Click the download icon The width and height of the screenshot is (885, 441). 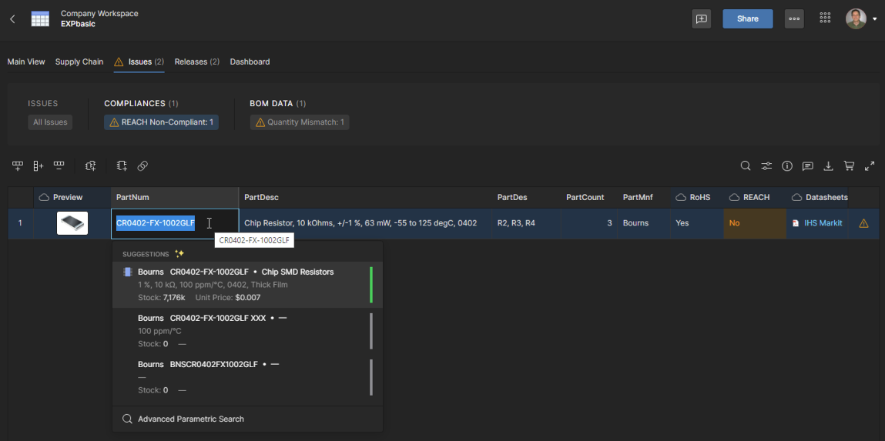tap(829, 165)
